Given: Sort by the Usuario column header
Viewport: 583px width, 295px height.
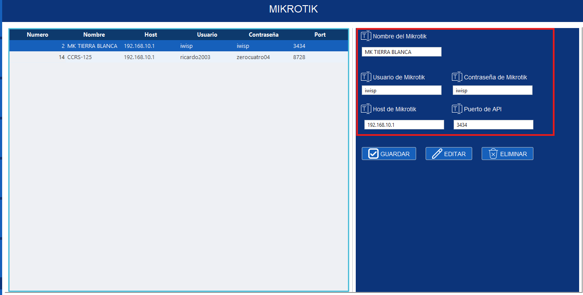Looking at the screenshot, I should click(x=207, y=35).
